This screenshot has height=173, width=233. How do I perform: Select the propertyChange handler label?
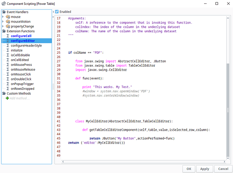(22, 26)
